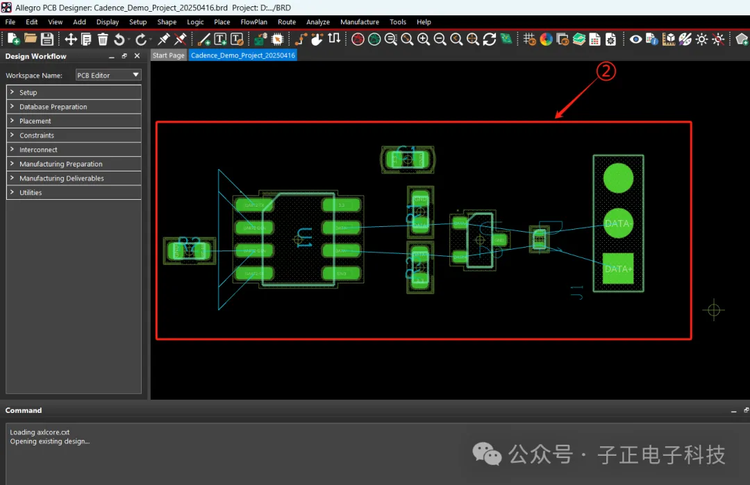Image resolution: width=750 pixels, height=485 pixels.
Task: Select the Add Text tool
Action: click(220, 39)
